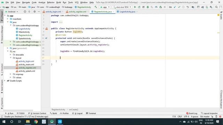
Task: Toggle the Device File Explorer panel
Action: 221,99
